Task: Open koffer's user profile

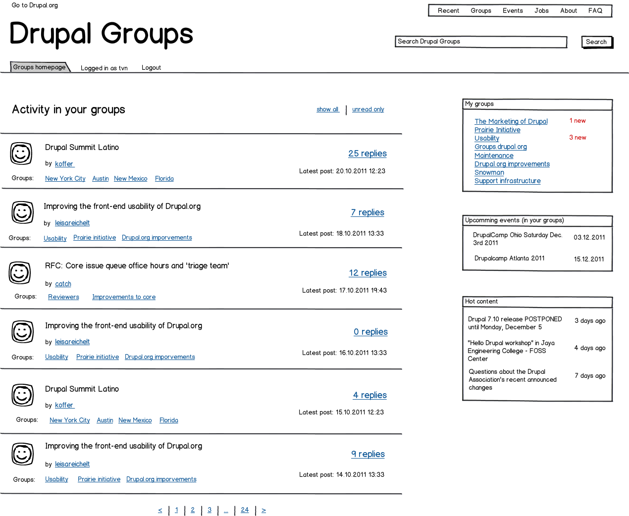Action: [64, 163]
